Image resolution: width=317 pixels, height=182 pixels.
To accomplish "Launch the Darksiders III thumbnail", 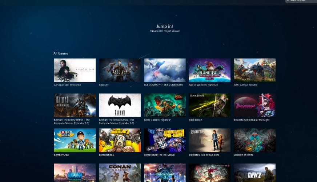I will pos(210,173).
